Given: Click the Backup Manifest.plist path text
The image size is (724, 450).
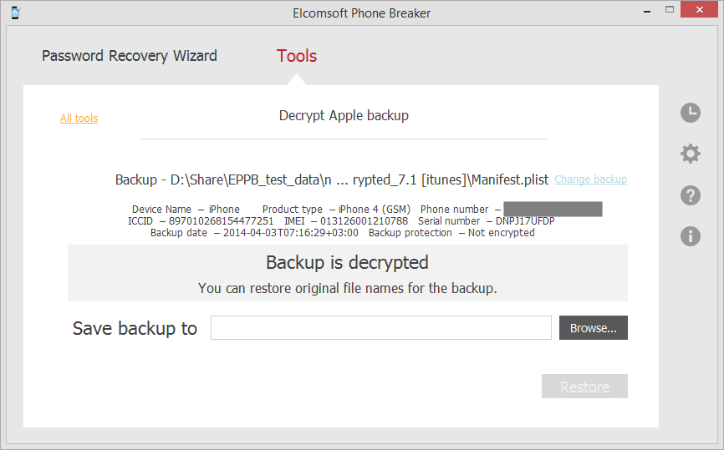Looking at the screenshot, I should [332, 179].
